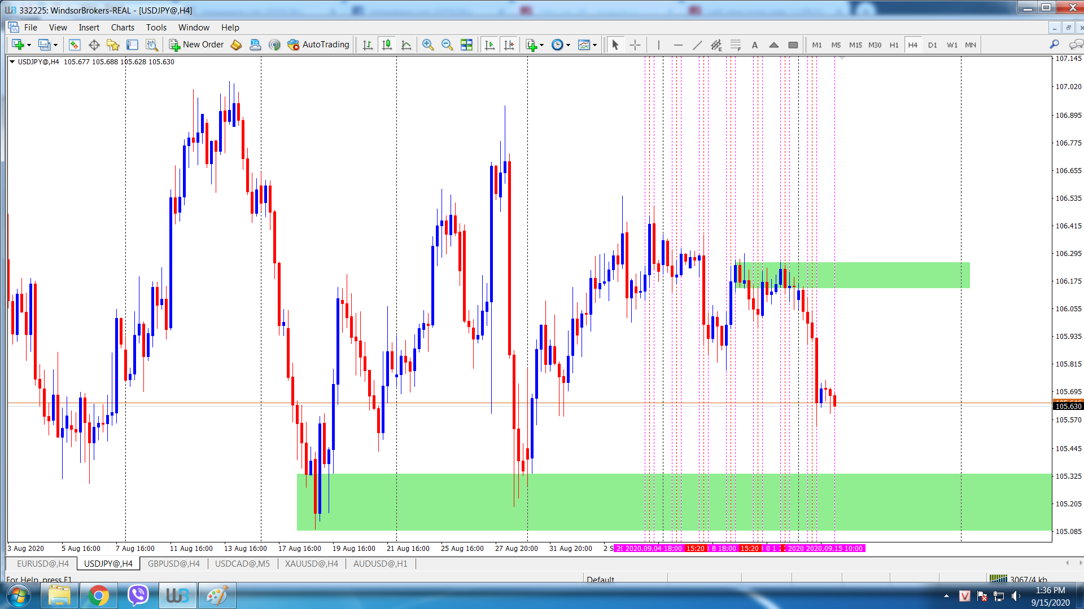Open the View menu
The width and height of the screenshot is (1084, 609).
58,27
